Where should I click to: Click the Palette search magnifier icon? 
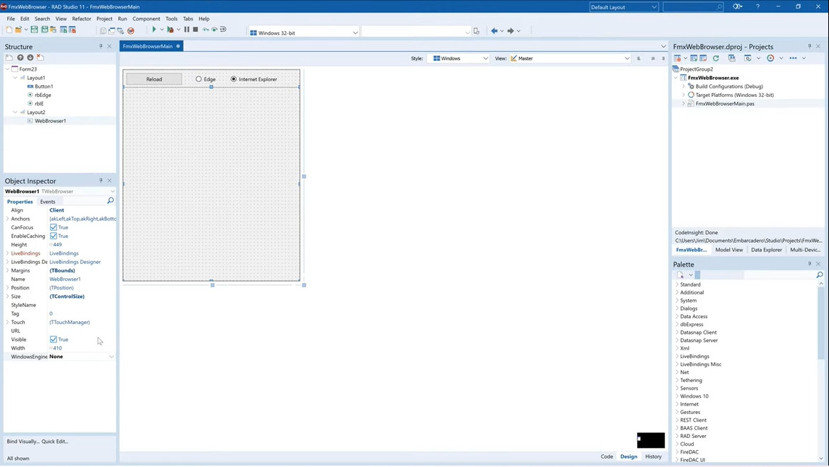point(820,275)
